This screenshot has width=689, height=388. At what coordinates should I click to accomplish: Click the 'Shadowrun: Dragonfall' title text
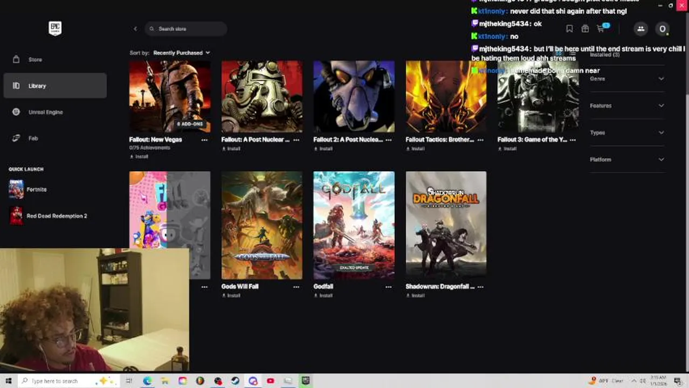[440, 287]
